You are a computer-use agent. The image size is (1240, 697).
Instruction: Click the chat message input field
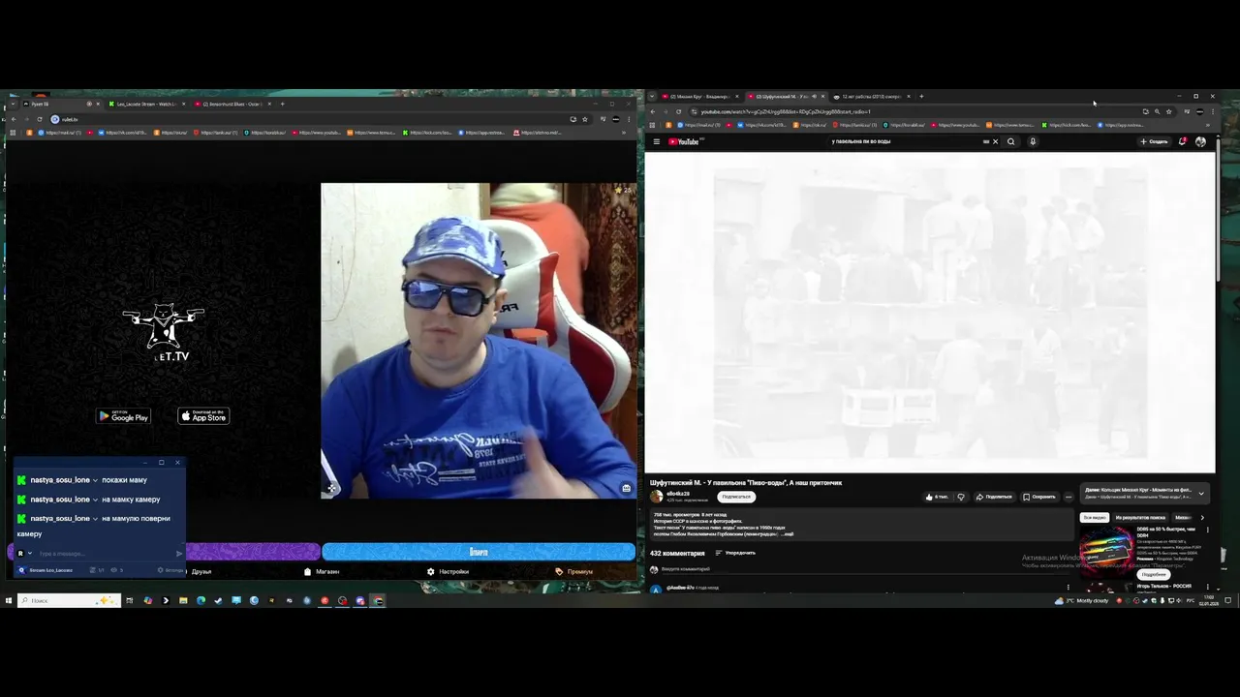click(105, 554)
